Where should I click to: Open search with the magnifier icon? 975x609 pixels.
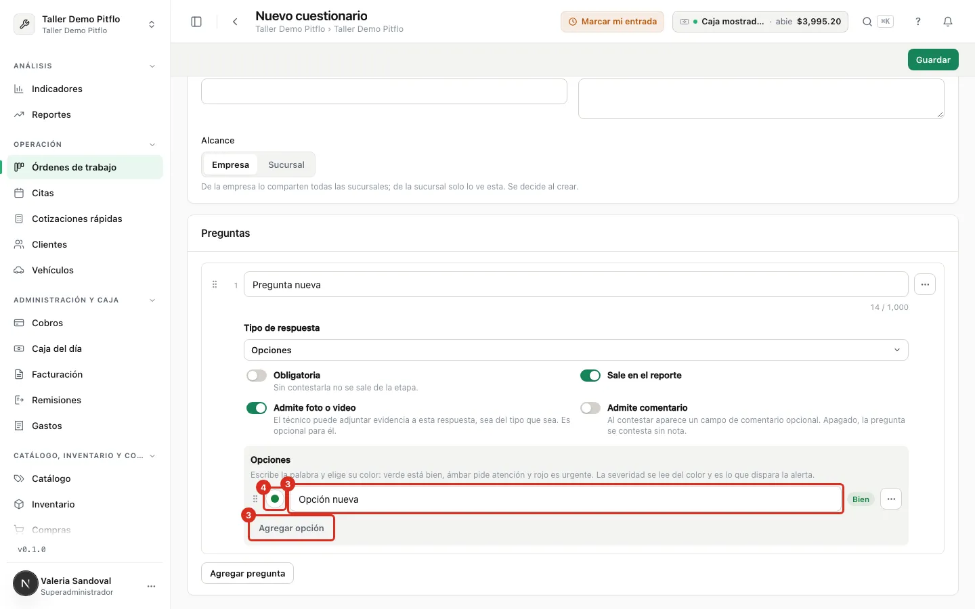coord(867,22)
